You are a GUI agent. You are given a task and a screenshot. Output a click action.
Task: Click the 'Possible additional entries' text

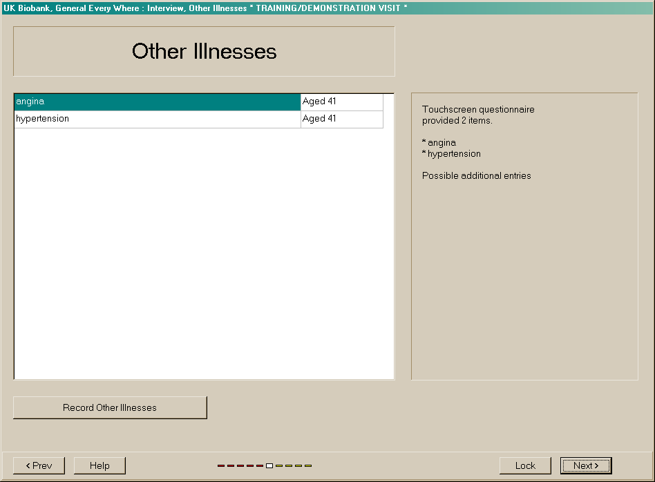[x=476, y=176]
